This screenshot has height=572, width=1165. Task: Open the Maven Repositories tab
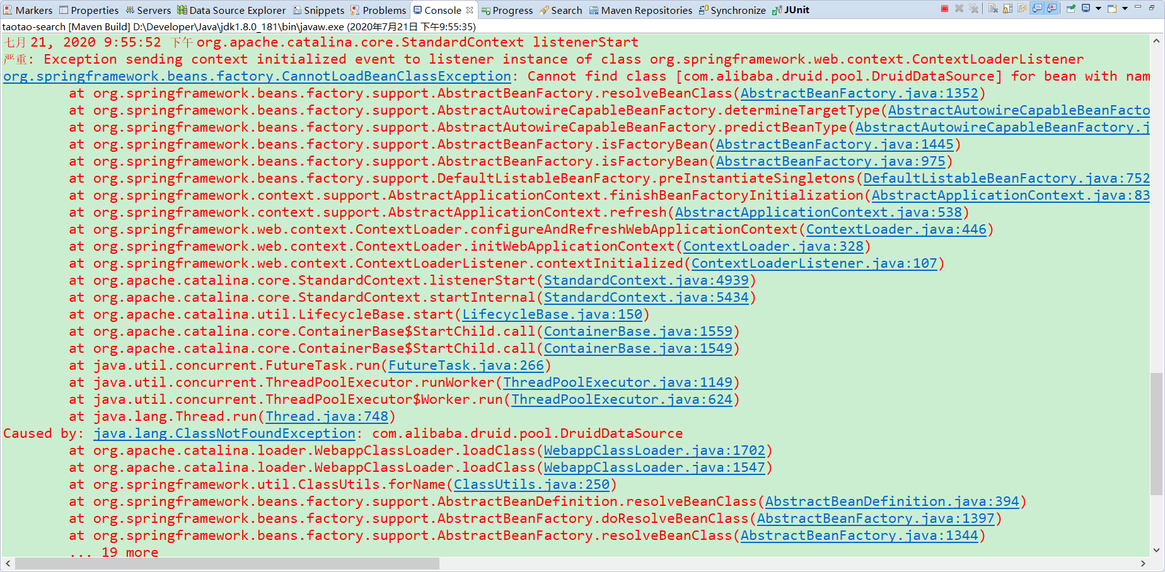coord(640,10)
